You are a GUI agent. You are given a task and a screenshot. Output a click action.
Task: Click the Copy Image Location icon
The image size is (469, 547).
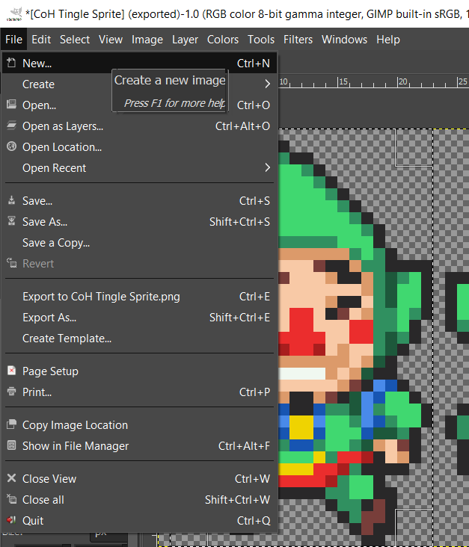(x=11, y=424)
